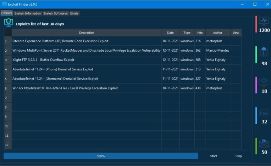Open the System Softwares tab
This screenshot has width=271, height=166.
(55, 13)
